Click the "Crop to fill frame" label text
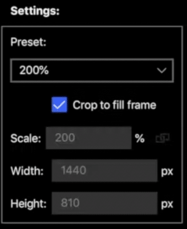The height and width of the screenshot is (229, 187). tap(115, 105)
